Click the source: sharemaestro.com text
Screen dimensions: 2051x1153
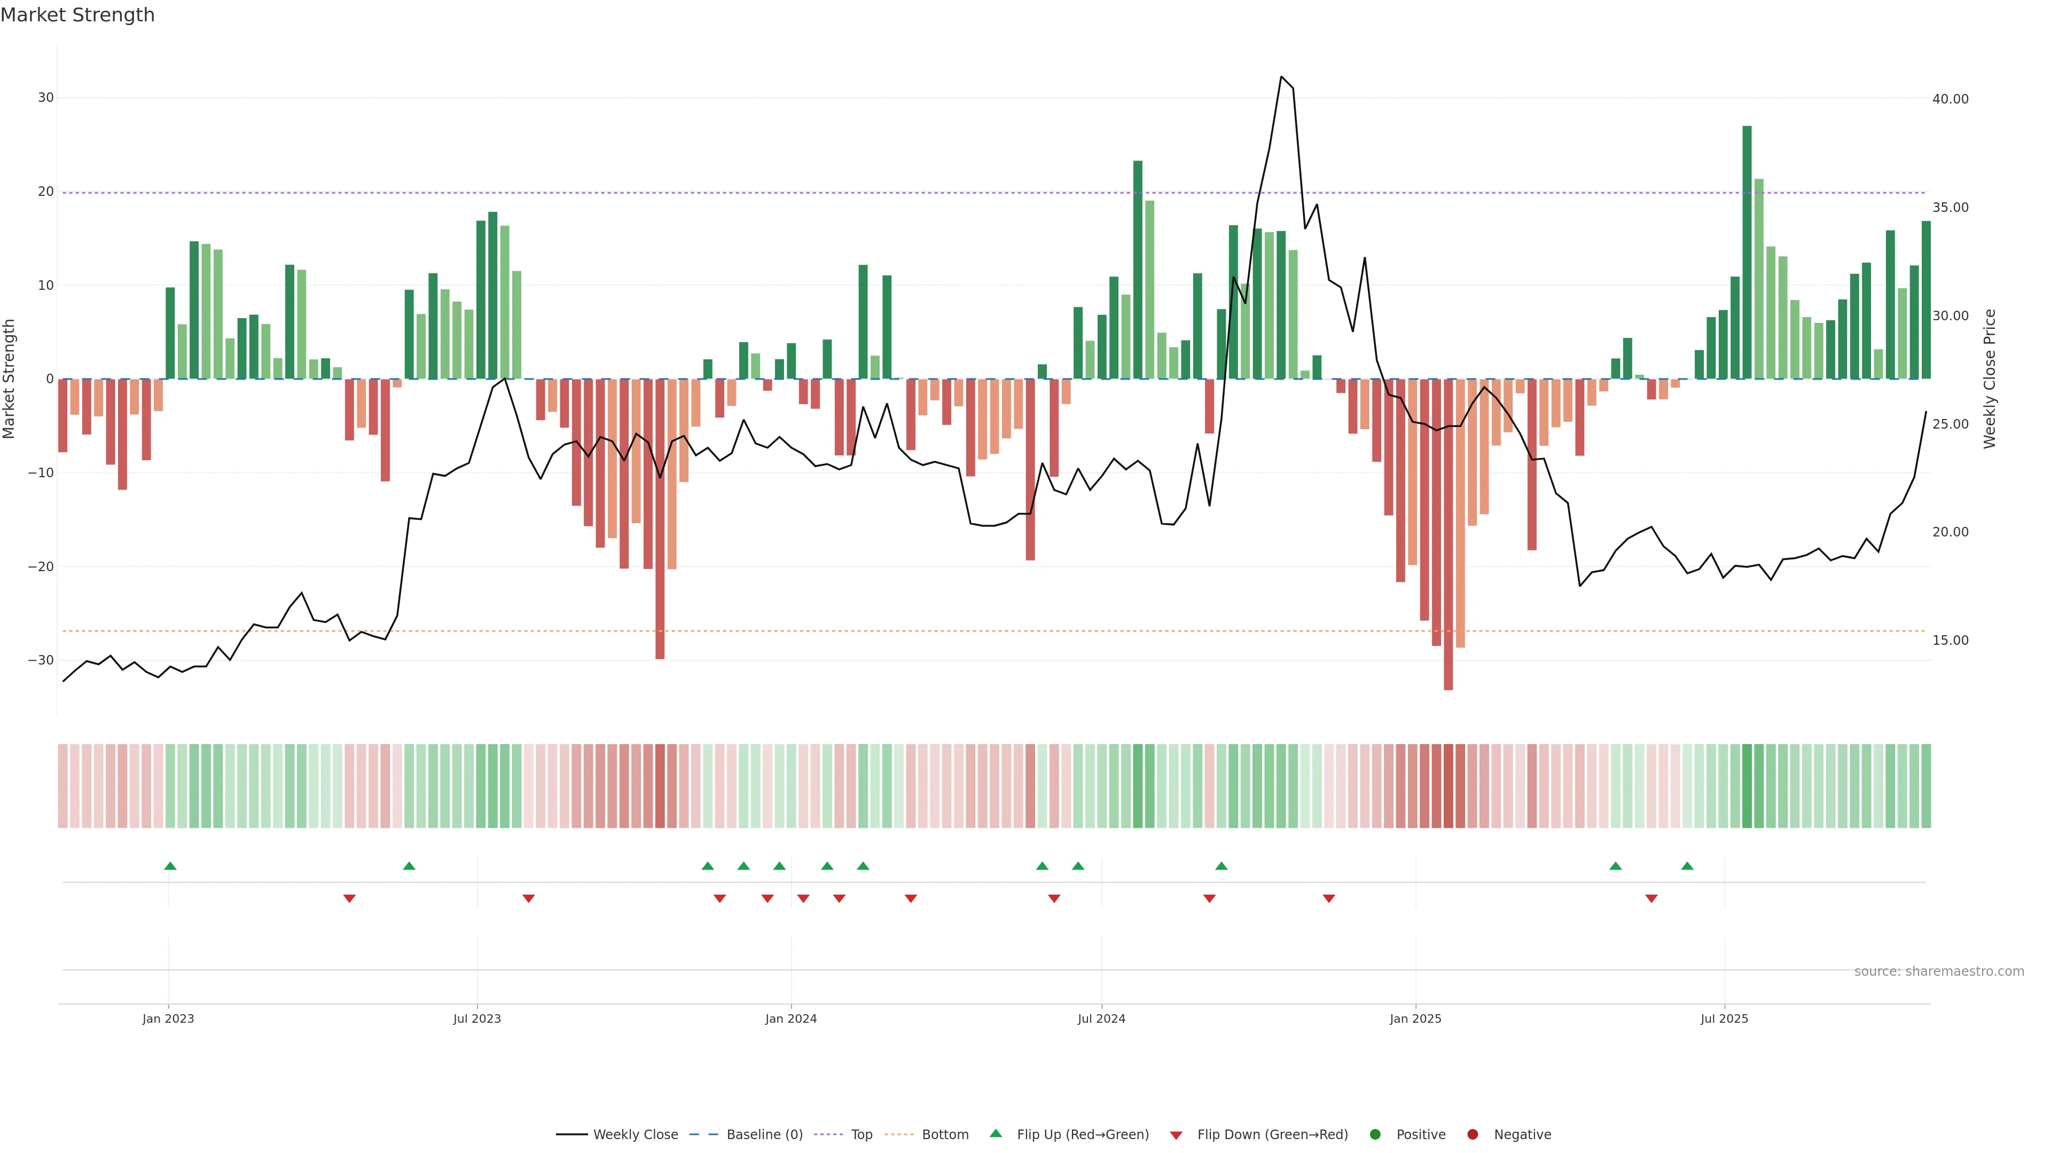[1939, 971]
